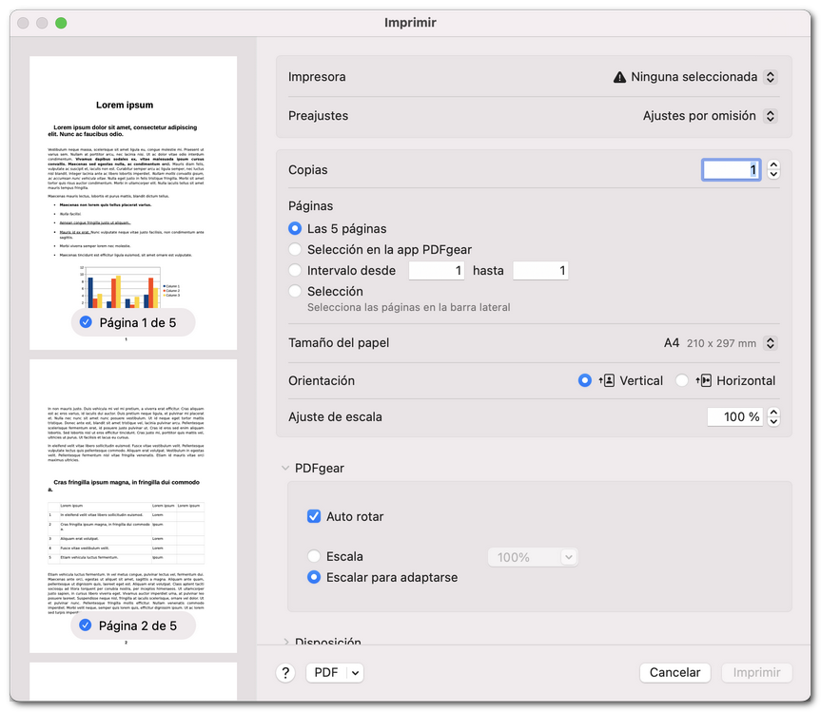Enable the Auto rotar checkbox

tap(314, 516)
